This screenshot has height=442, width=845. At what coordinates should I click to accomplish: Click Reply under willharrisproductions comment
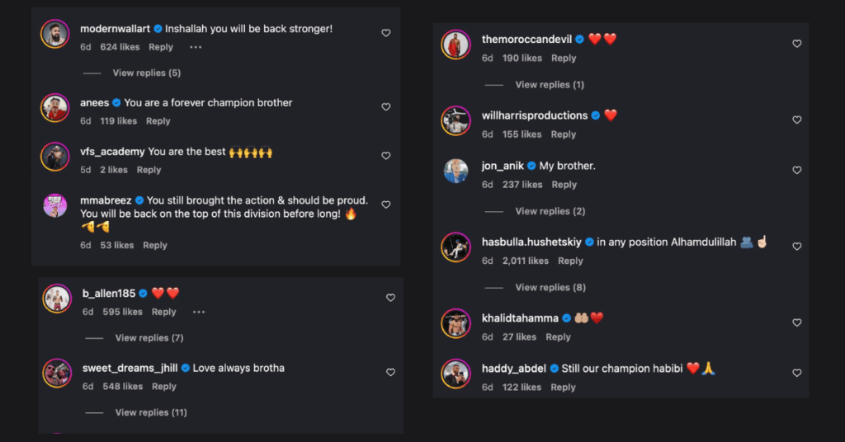coord(564,134)
